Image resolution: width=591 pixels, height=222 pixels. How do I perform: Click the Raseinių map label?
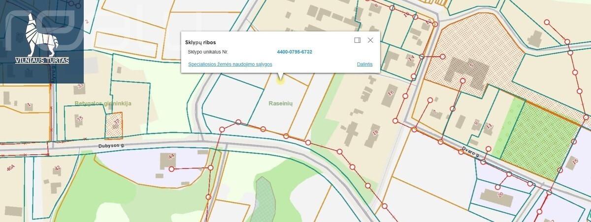(281, 104)
